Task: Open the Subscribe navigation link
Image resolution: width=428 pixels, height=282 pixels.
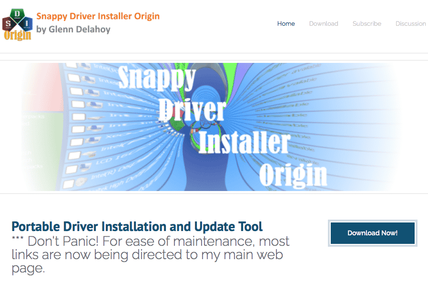Action: click(x=367, y=24)
